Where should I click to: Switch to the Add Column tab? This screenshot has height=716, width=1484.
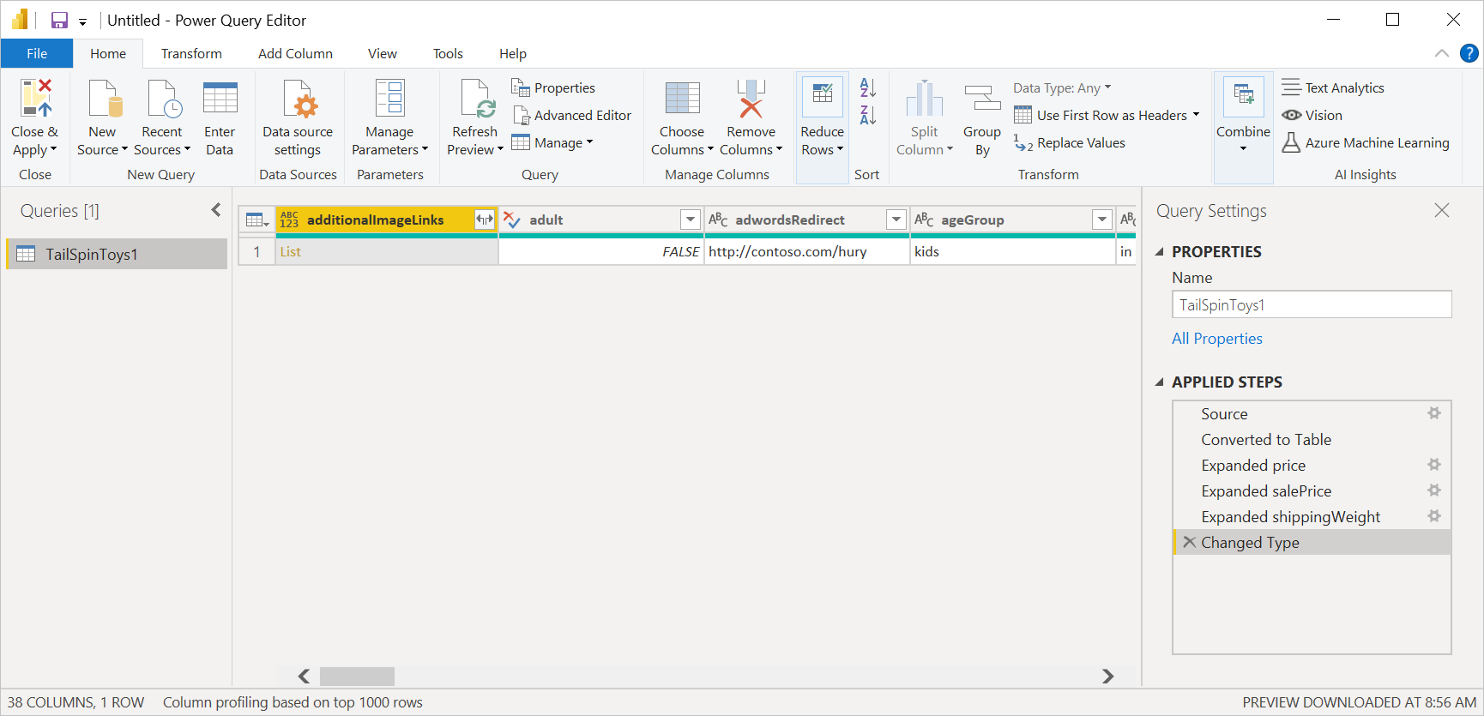point(295,53)
